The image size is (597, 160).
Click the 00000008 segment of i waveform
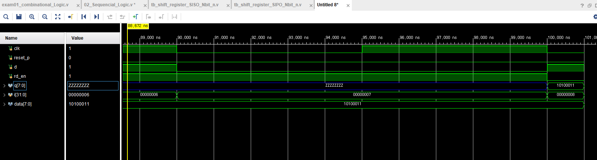[566, 95]
